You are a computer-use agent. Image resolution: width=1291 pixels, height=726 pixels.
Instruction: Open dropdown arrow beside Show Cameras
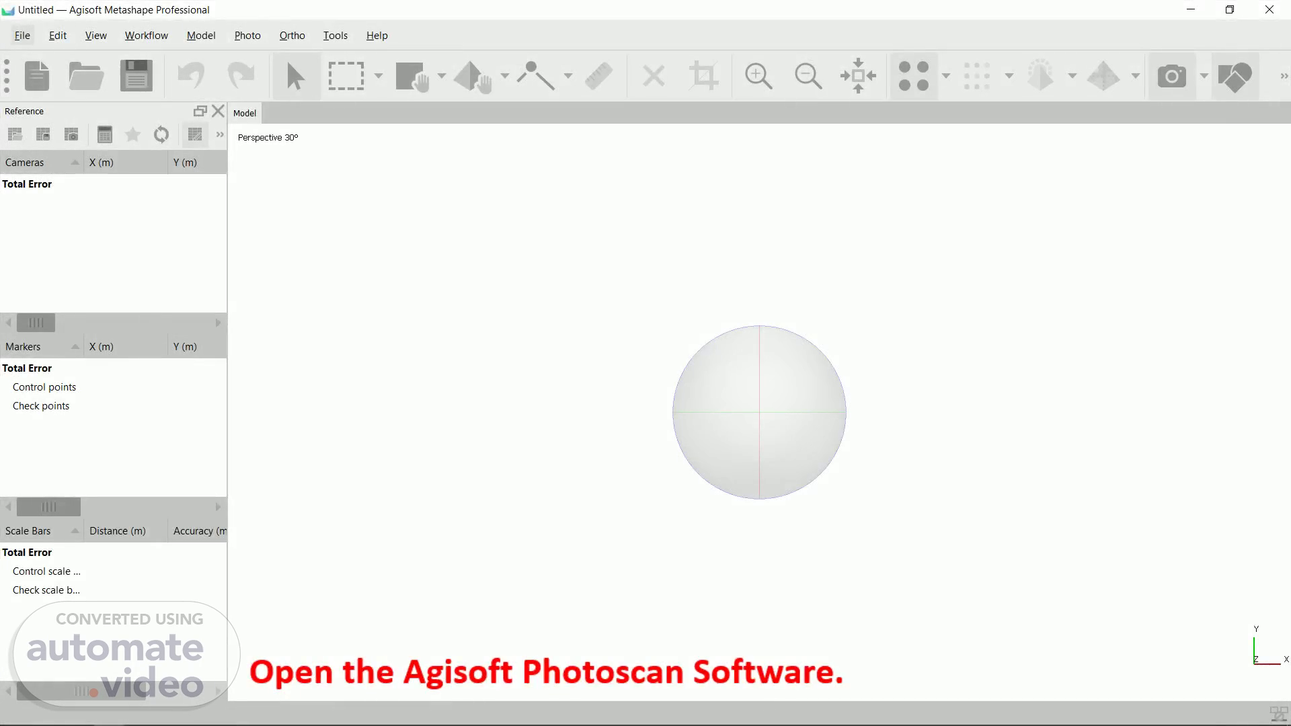tap(1204, 76)
